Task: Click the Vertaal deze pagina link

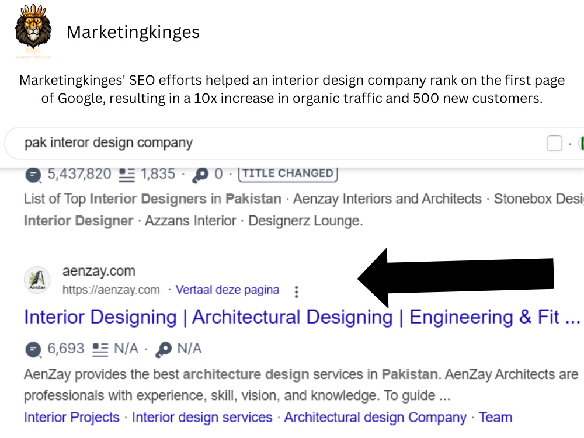Action: [227, 290]
